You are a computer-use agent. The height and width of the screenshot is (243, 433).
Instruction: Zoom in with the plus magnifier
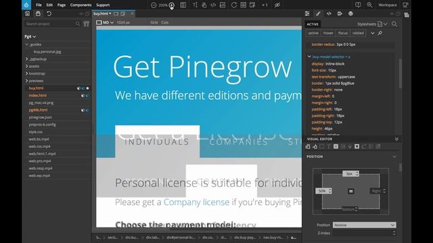pos(171,5)
